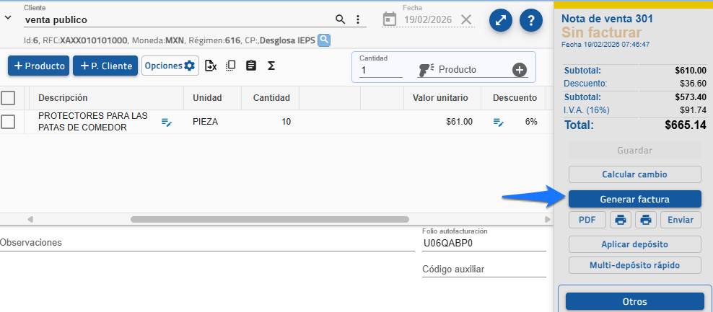Open the Fecha calendar picker

coord(390,19)
